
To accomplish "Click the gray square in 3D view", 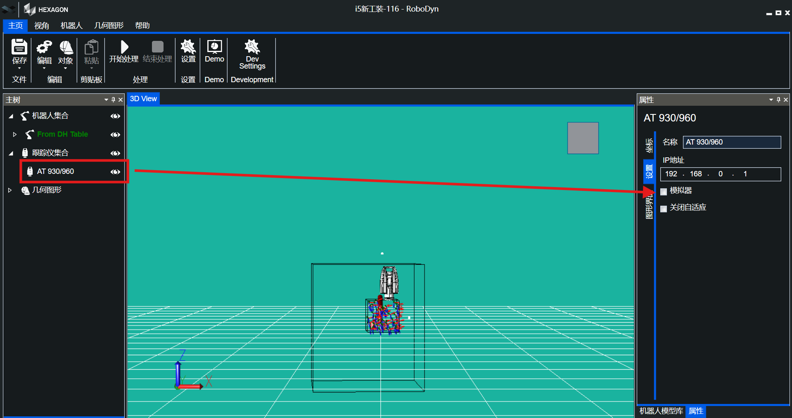I will click(x=583, y=138).
